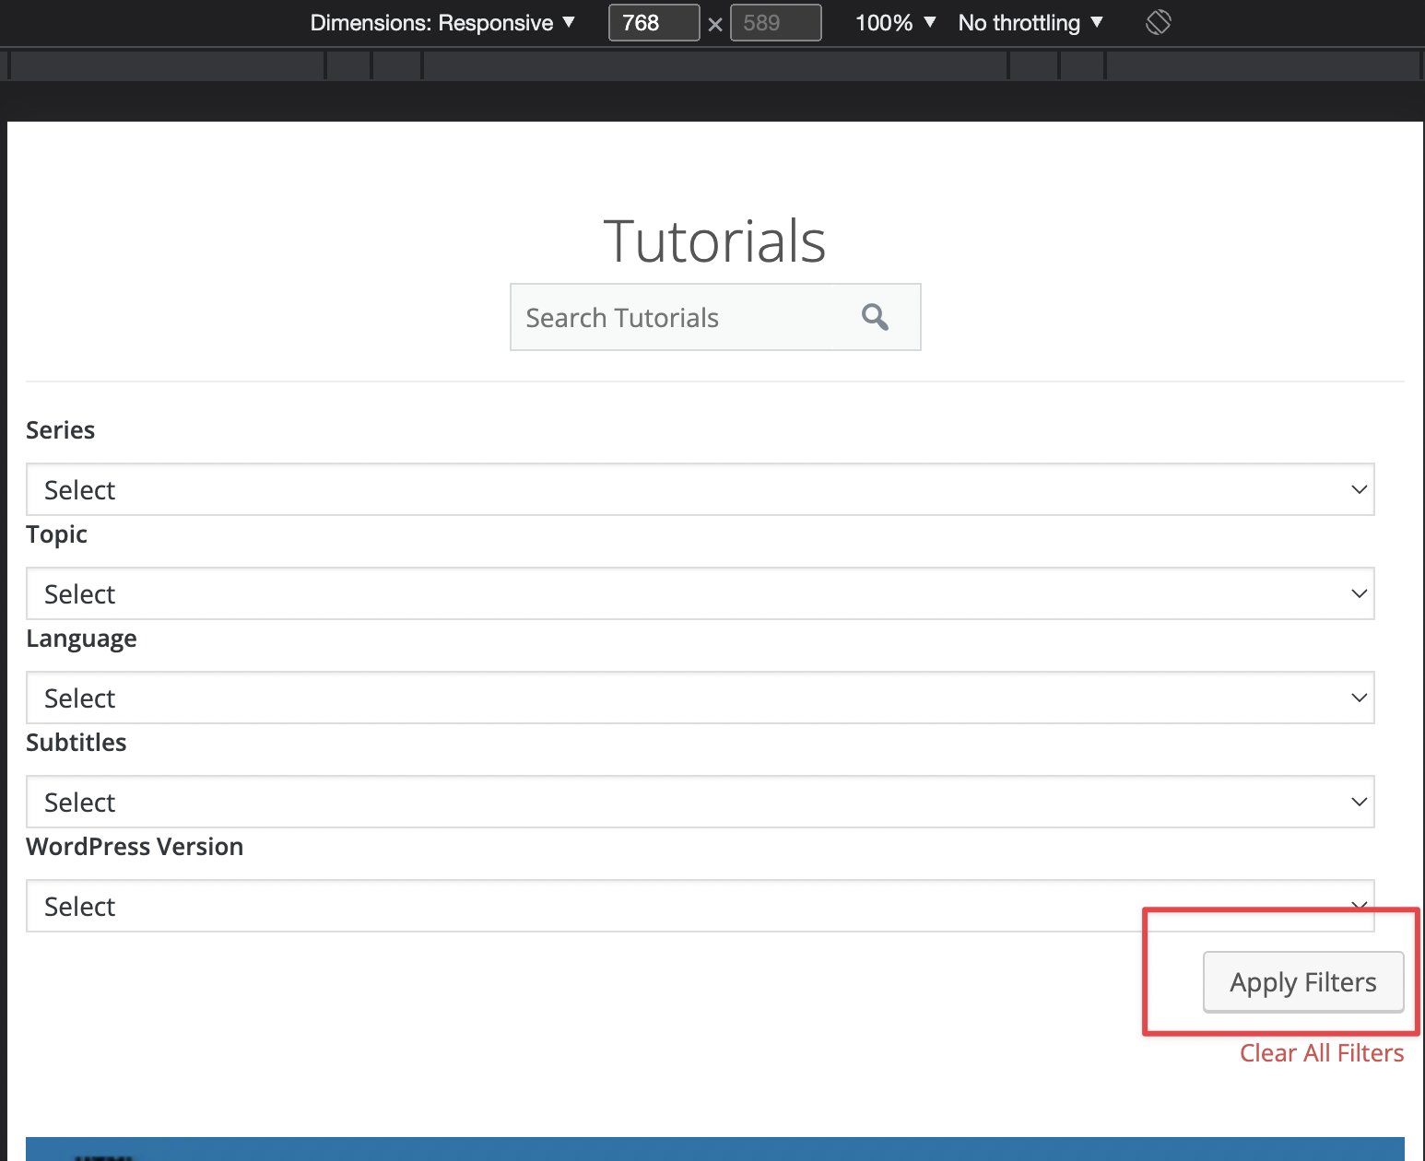Open the Topic select dropdown
Viewport: 1425px width, 1161px height.
(x=701, y=593)
